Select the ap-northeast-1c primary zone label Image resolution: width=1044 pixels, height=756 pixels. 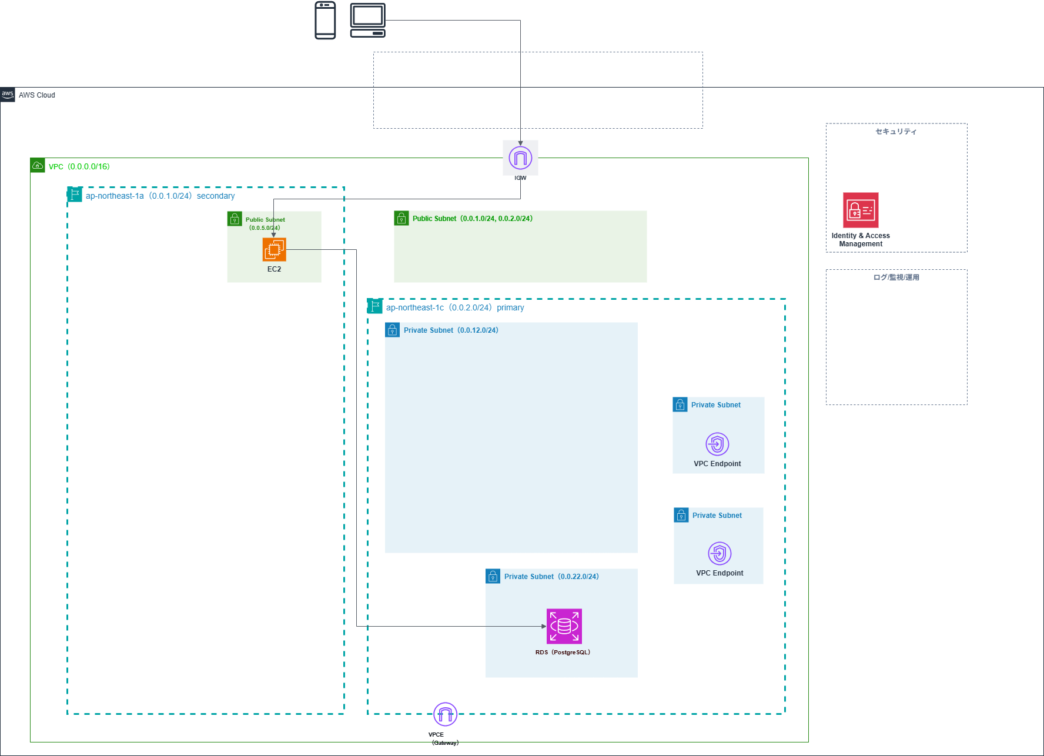455,307
